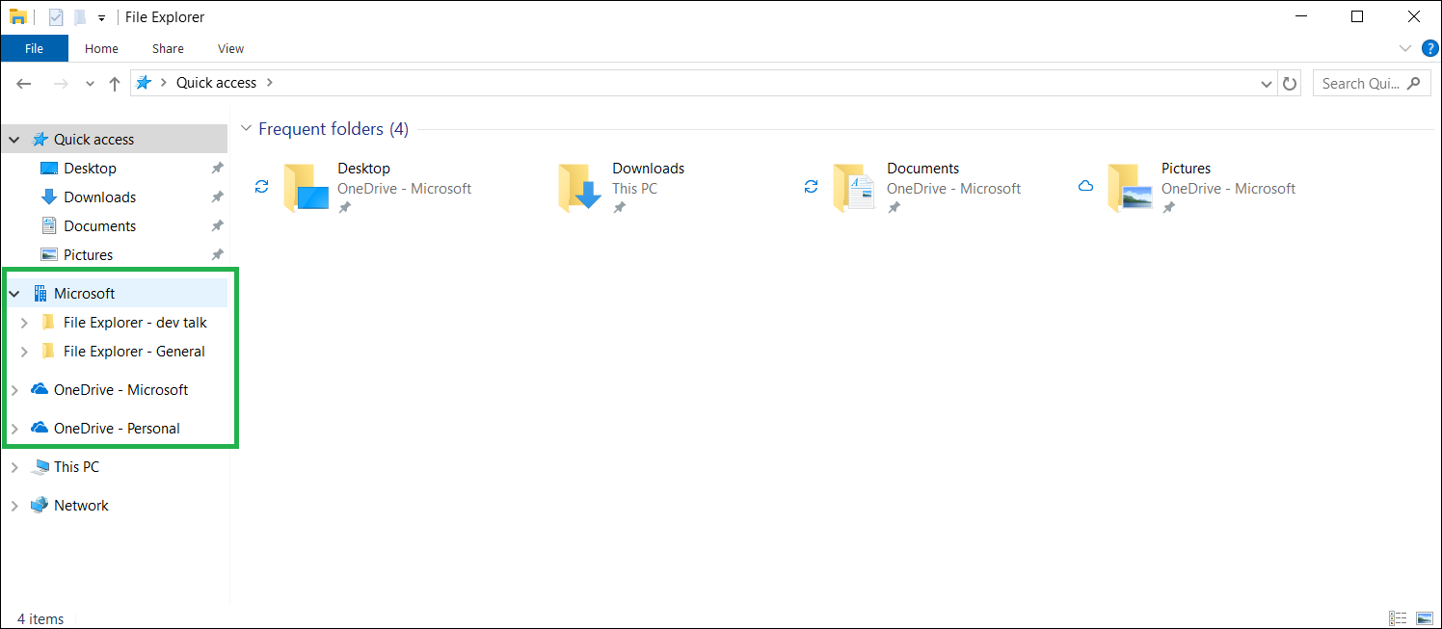The image size is (1442, 629).
Task: Create a new folder via Quick Access Toolbar icon
Action: click(x=79, y=16)
